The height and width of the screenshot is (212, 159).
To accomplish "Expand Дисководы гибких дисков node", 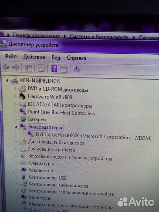I will [16, 142].
